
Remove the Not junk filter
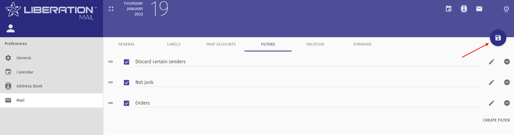point(507,82)
